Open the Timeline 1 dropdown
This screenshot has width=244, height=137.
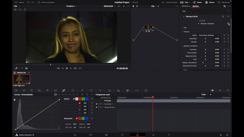click(x=72, y=6)
